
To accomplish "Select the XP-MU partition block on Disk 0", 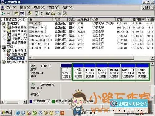I will click(x=90, y=72).
